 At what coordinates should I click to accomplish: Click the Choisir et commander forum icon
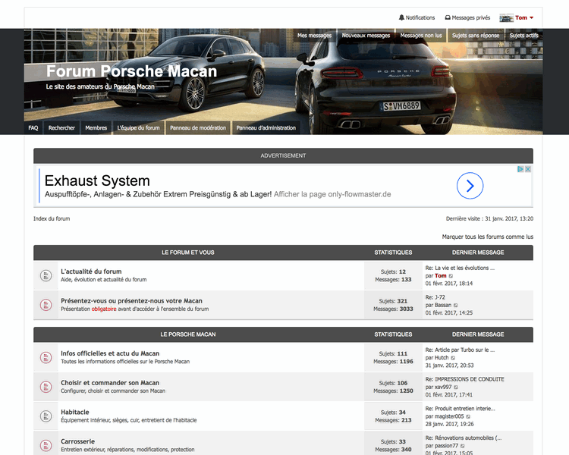click(46, 387)
